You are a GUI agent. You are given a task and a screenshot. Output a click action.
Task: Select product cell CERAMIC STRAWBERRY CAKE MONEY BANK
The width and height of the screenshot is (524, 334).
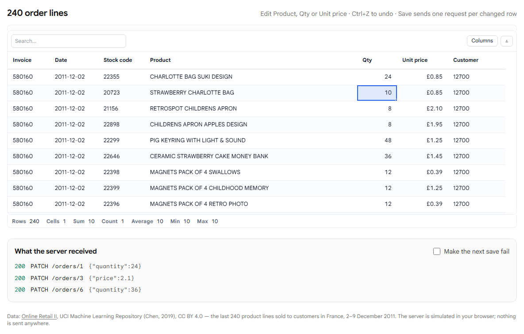tap(250, 156)
